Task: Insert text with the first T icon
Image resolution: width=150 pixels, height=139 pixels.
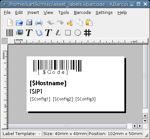Action: coord(29,33)
